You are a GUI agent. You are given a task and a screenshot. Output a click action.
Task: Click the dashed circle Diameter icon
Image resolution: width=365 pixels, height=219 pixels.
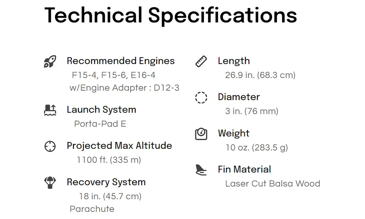pyautogui.click(x=201, y=97)
